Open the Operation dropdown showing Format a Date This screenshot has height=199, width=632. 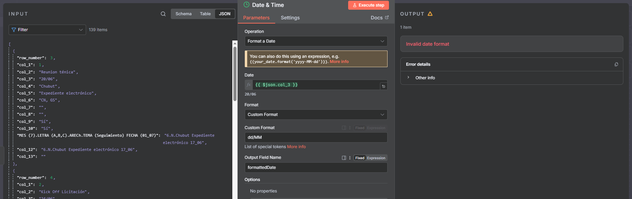click(316, 41)
